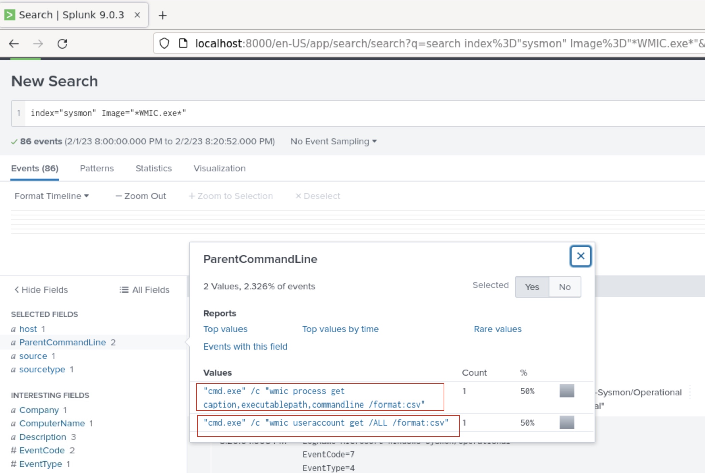Click the bar for wmic process value
The image size is (705, 473).
coord(567,391)
